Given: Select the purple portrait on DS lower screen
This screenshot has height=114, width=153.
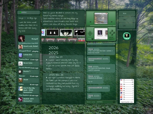Looking at the screenshot, I should point(100,32).
